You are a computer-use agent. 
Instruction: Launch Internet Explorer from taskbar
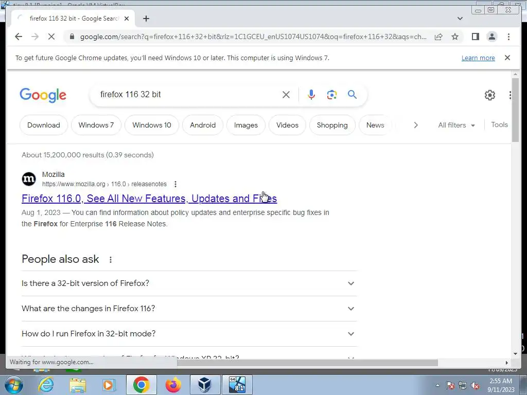46,385
